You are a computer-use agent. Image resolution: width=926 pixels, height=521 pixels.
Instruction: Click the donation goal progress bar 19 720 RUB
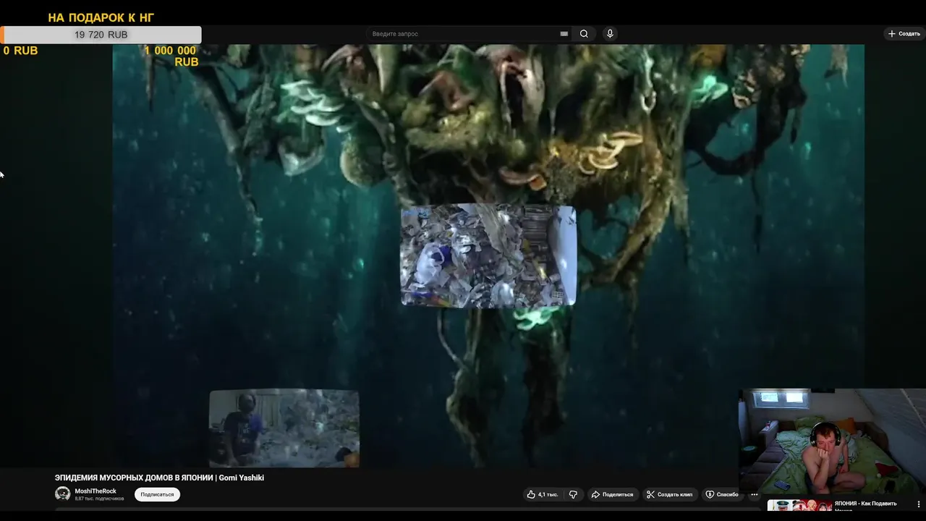pos(101,35)
